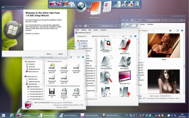Screen dimensions: 189x118
Task: Click the search field in Администратор window
Action: (126, 26)
